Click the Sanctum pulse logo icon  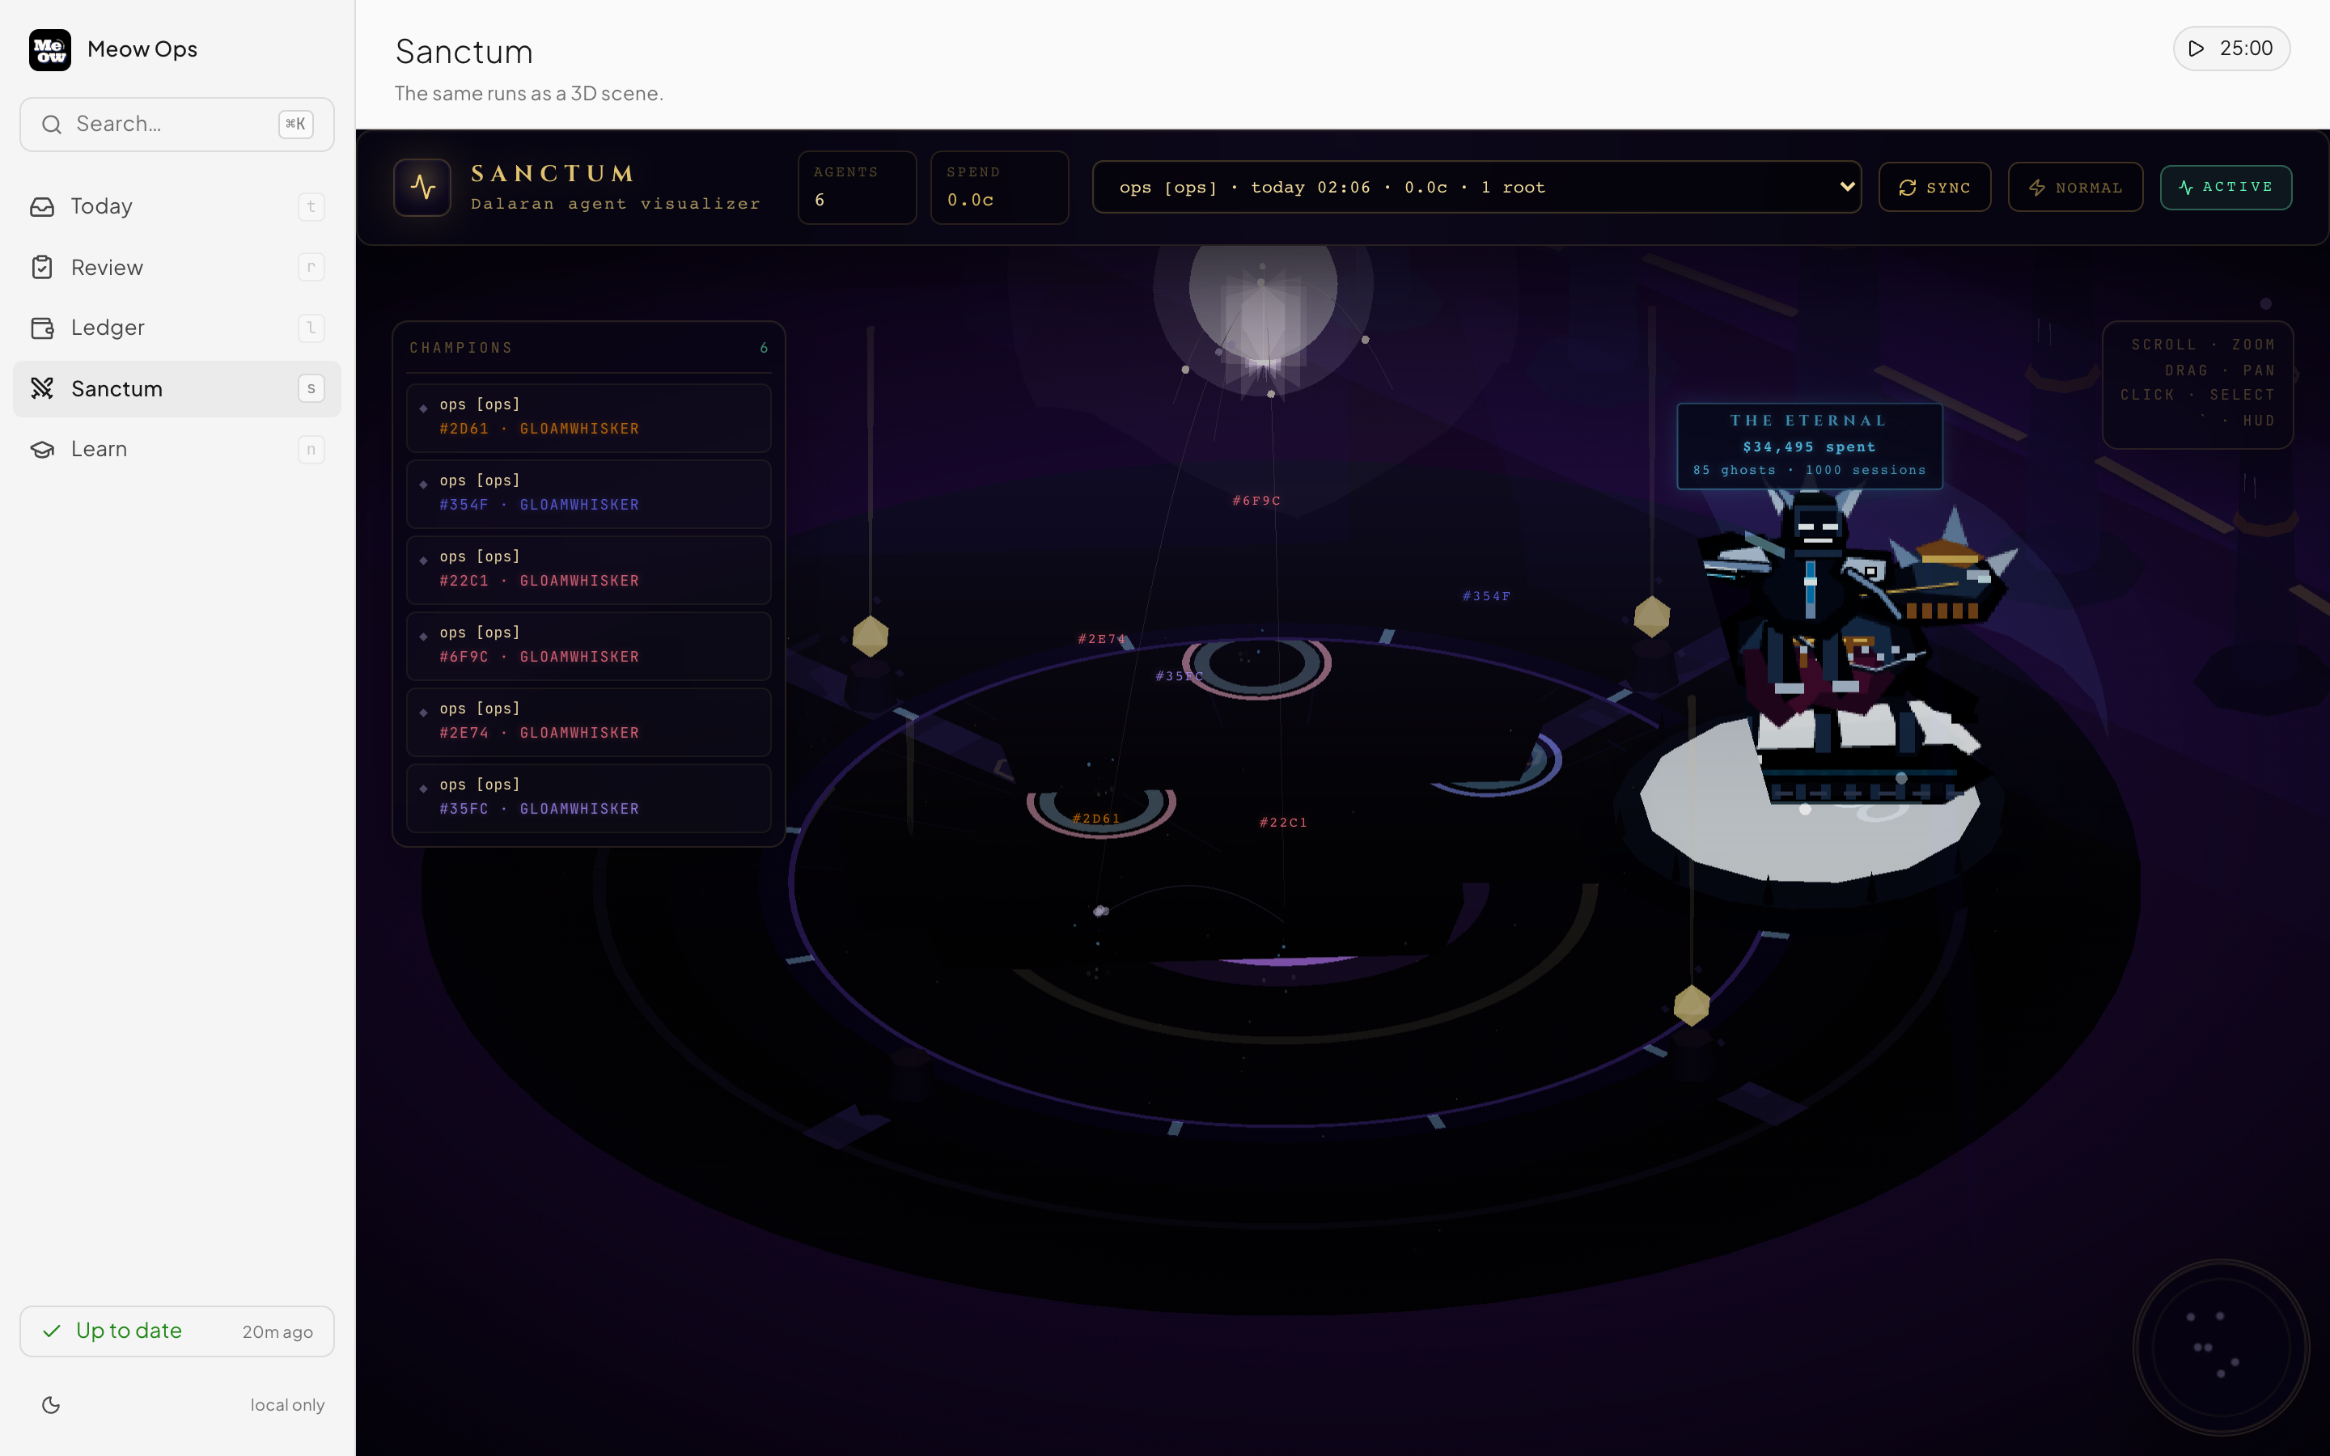(x=422, y=187)
